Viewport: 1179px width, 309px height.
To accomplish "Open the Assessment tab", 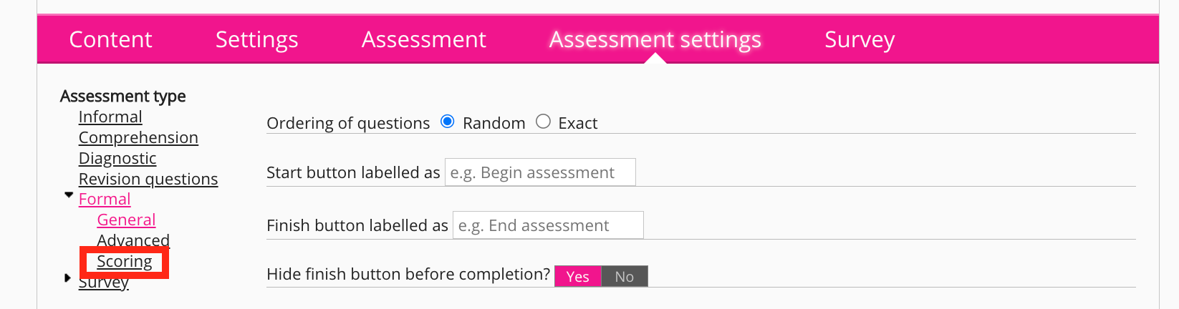I will (x=423, y=39).
